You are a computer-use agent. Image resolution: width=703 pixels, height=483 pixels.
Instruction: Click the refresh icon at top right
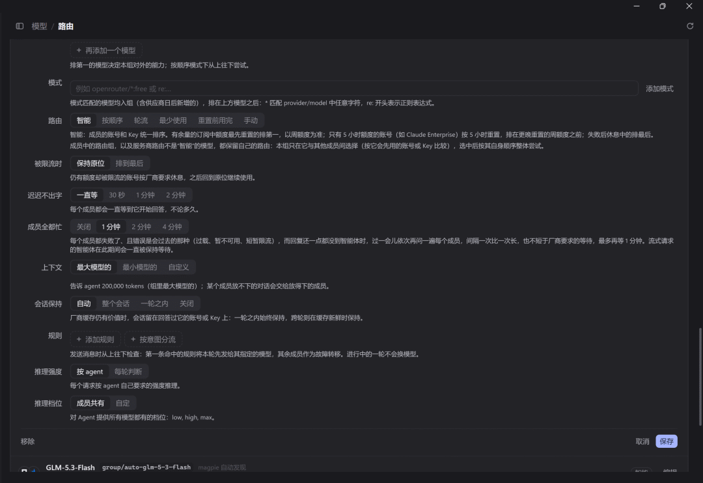(x=690, y=26)
